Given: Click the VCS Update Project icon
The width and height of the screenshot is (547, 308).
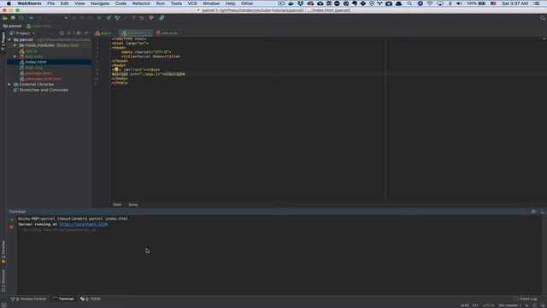Looking at the screenshot, I should tap(109, 18).
